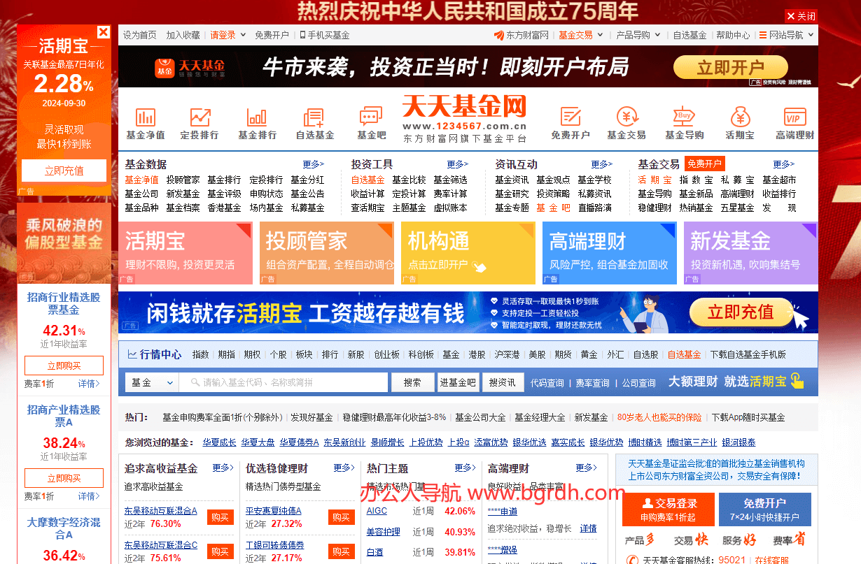Open the 基金经理大全 hot link

tap(540, 417)
